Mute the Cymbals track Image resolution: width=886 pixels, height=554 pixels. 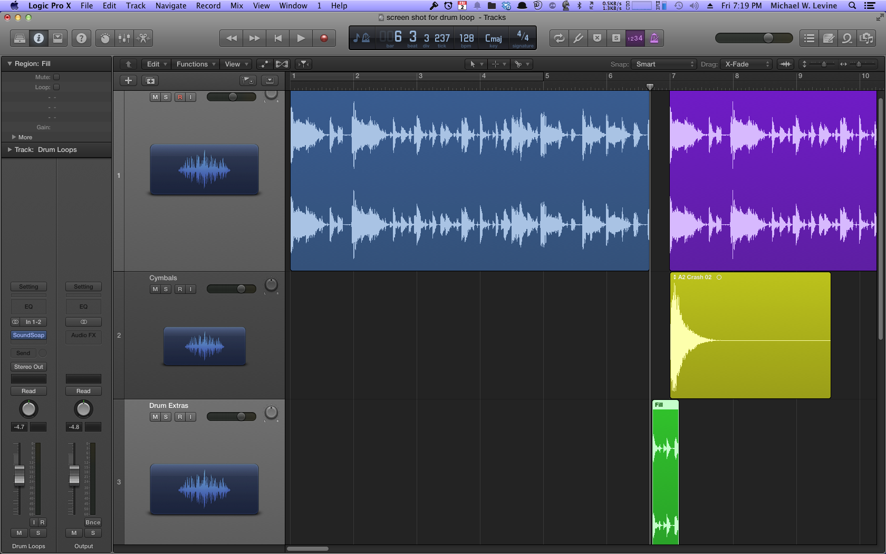tap(155, 289)
